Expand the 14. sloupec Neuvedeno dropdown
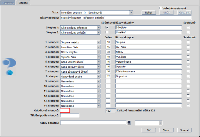200x137 pixels. click(99, 106)
